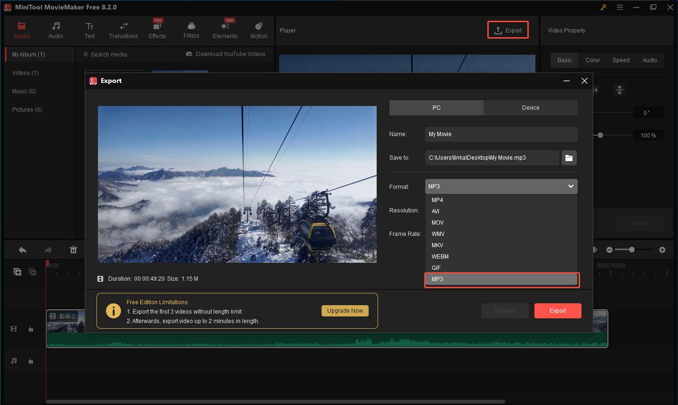Choose GIF from the format list

coord(501,268)
